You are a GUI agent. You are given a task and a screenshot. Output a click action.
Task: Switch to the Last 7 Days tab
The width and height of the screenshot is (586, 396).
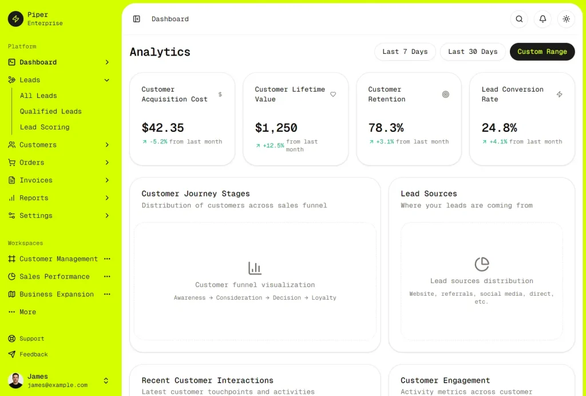point(405,52)
